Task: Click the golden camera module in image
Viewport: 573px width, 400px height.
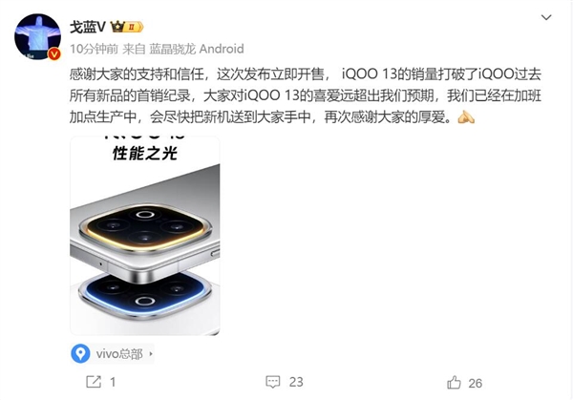Action: 145,227
